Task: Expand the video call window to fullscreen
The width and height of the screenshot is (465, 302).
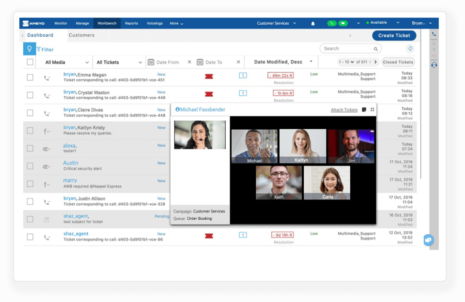Action: [x=372, y=109]
